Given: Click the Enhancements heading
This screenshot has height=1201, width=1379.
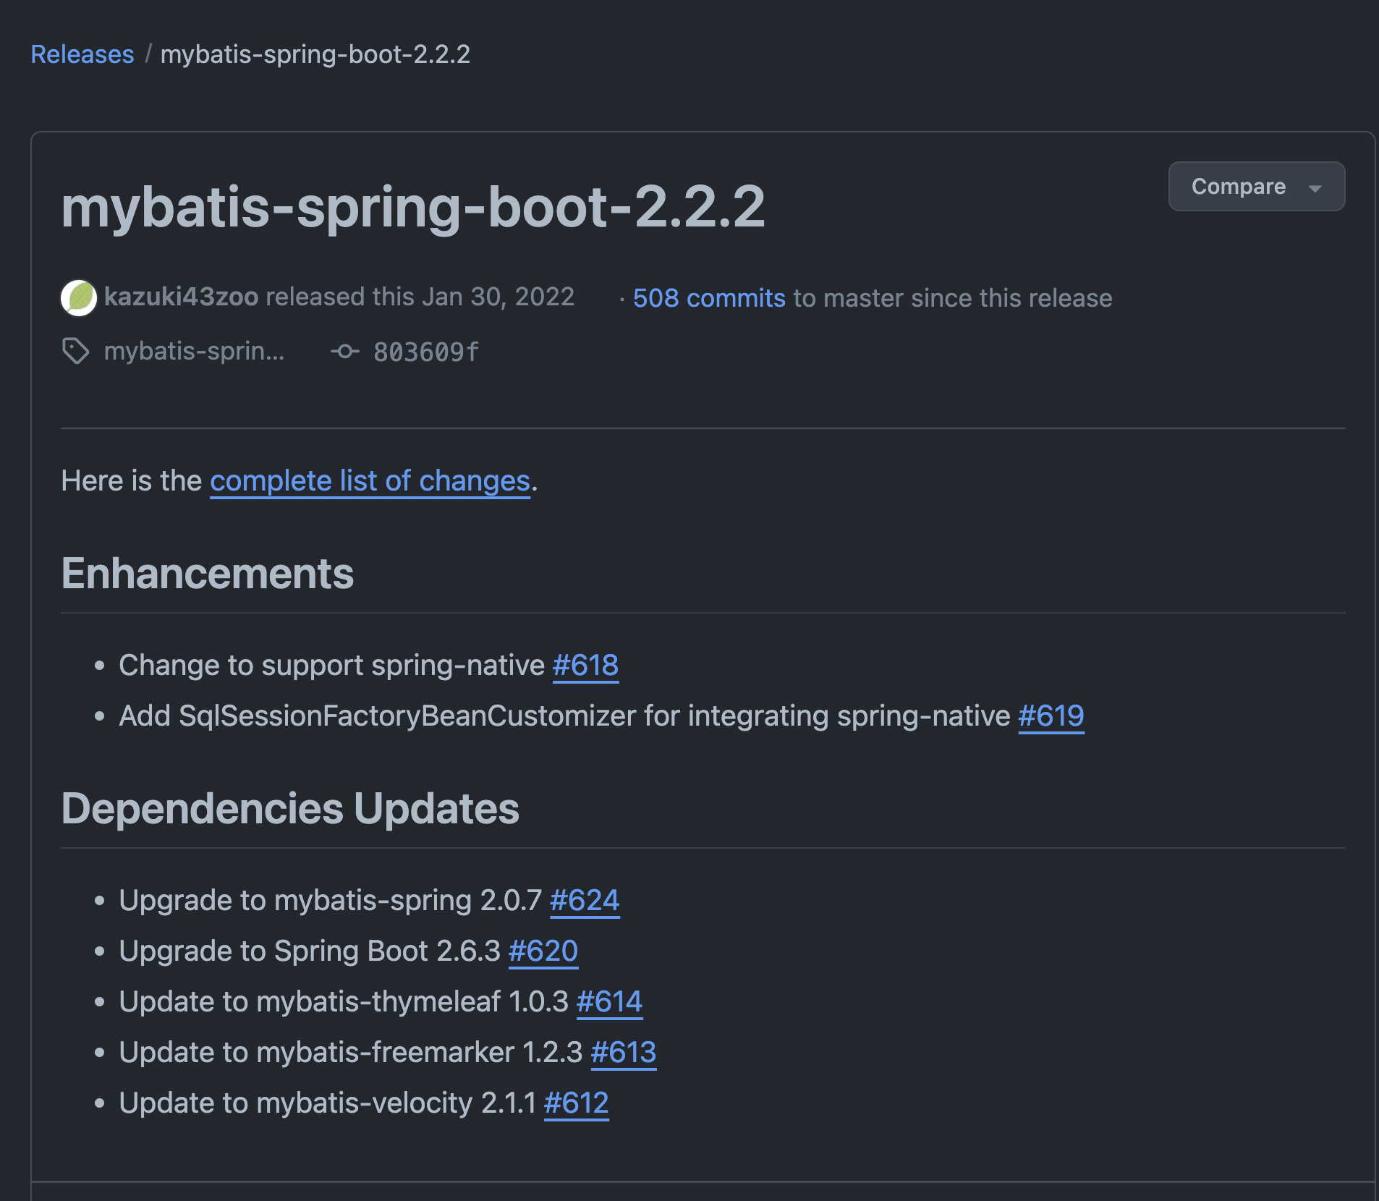Looking at the screenshot, I should click(x=208, y=574).
